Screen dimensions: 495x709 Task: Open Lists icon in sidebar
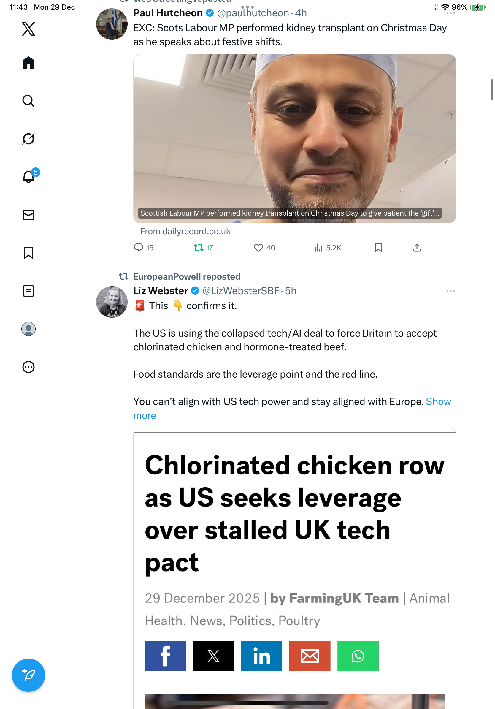tap(28, 291)
